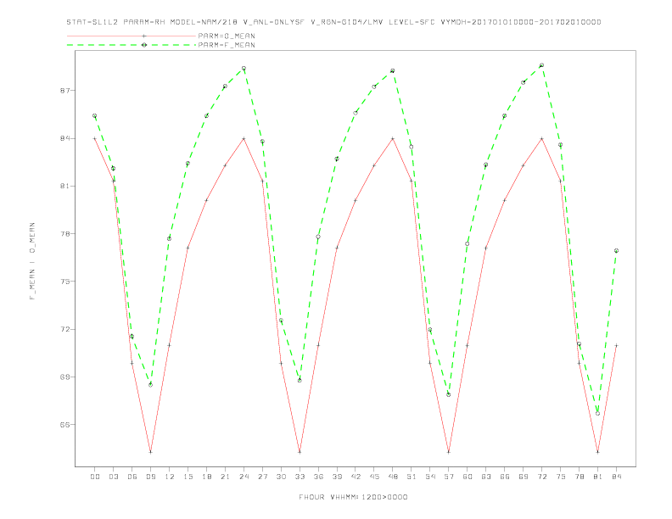Select O_MEAN plus marker at forecast hour 09
The image size is (672, 519).
pos(150,452)
